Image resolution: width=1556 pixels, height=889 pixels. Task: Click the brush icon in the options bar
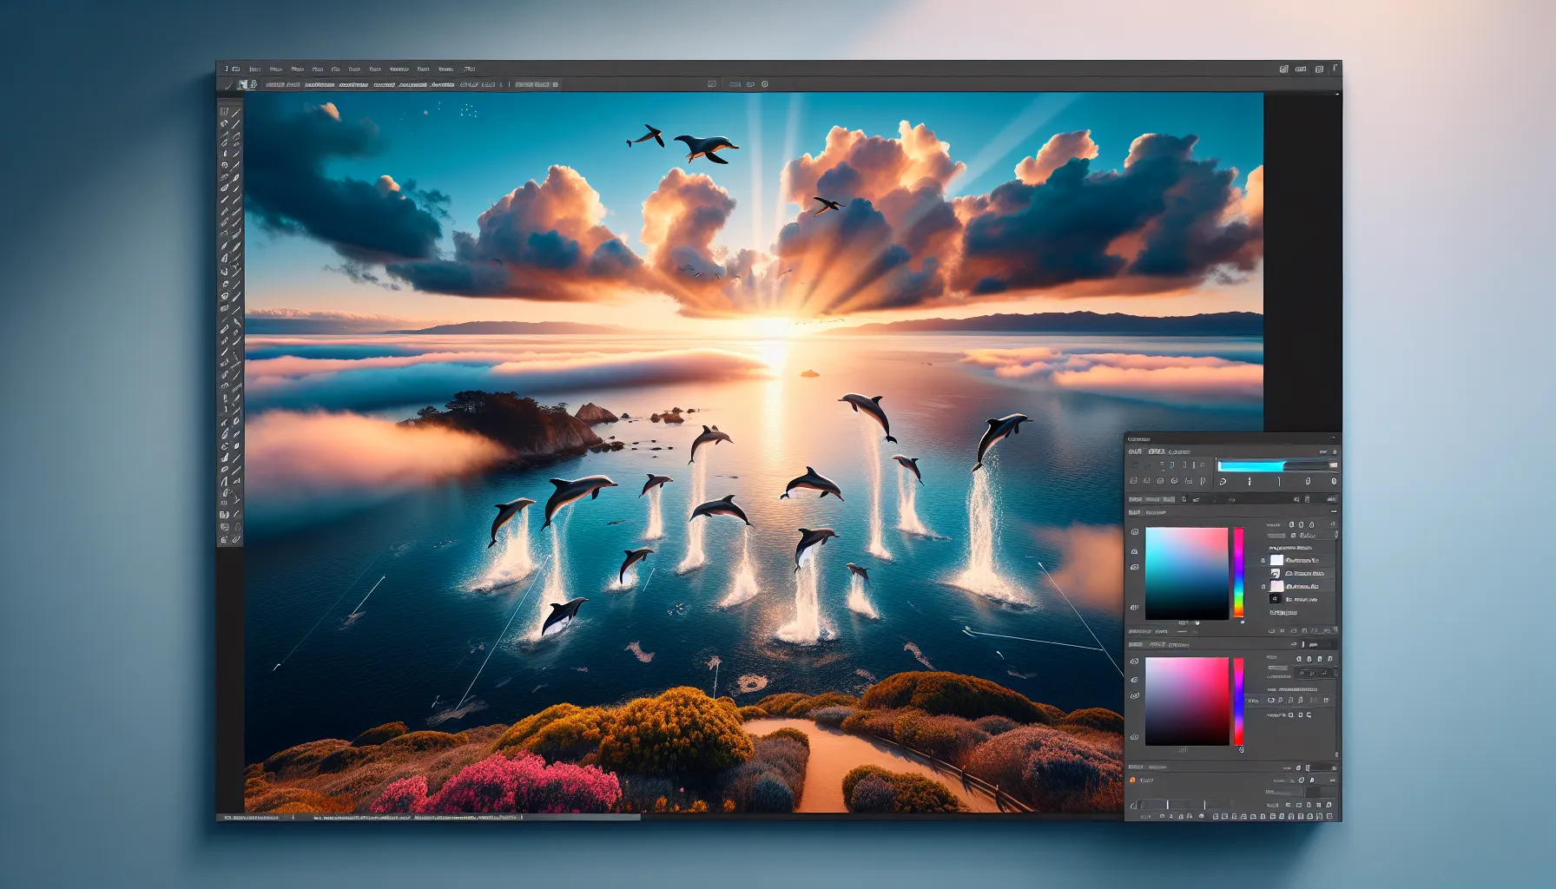click(x=229, y=85)
